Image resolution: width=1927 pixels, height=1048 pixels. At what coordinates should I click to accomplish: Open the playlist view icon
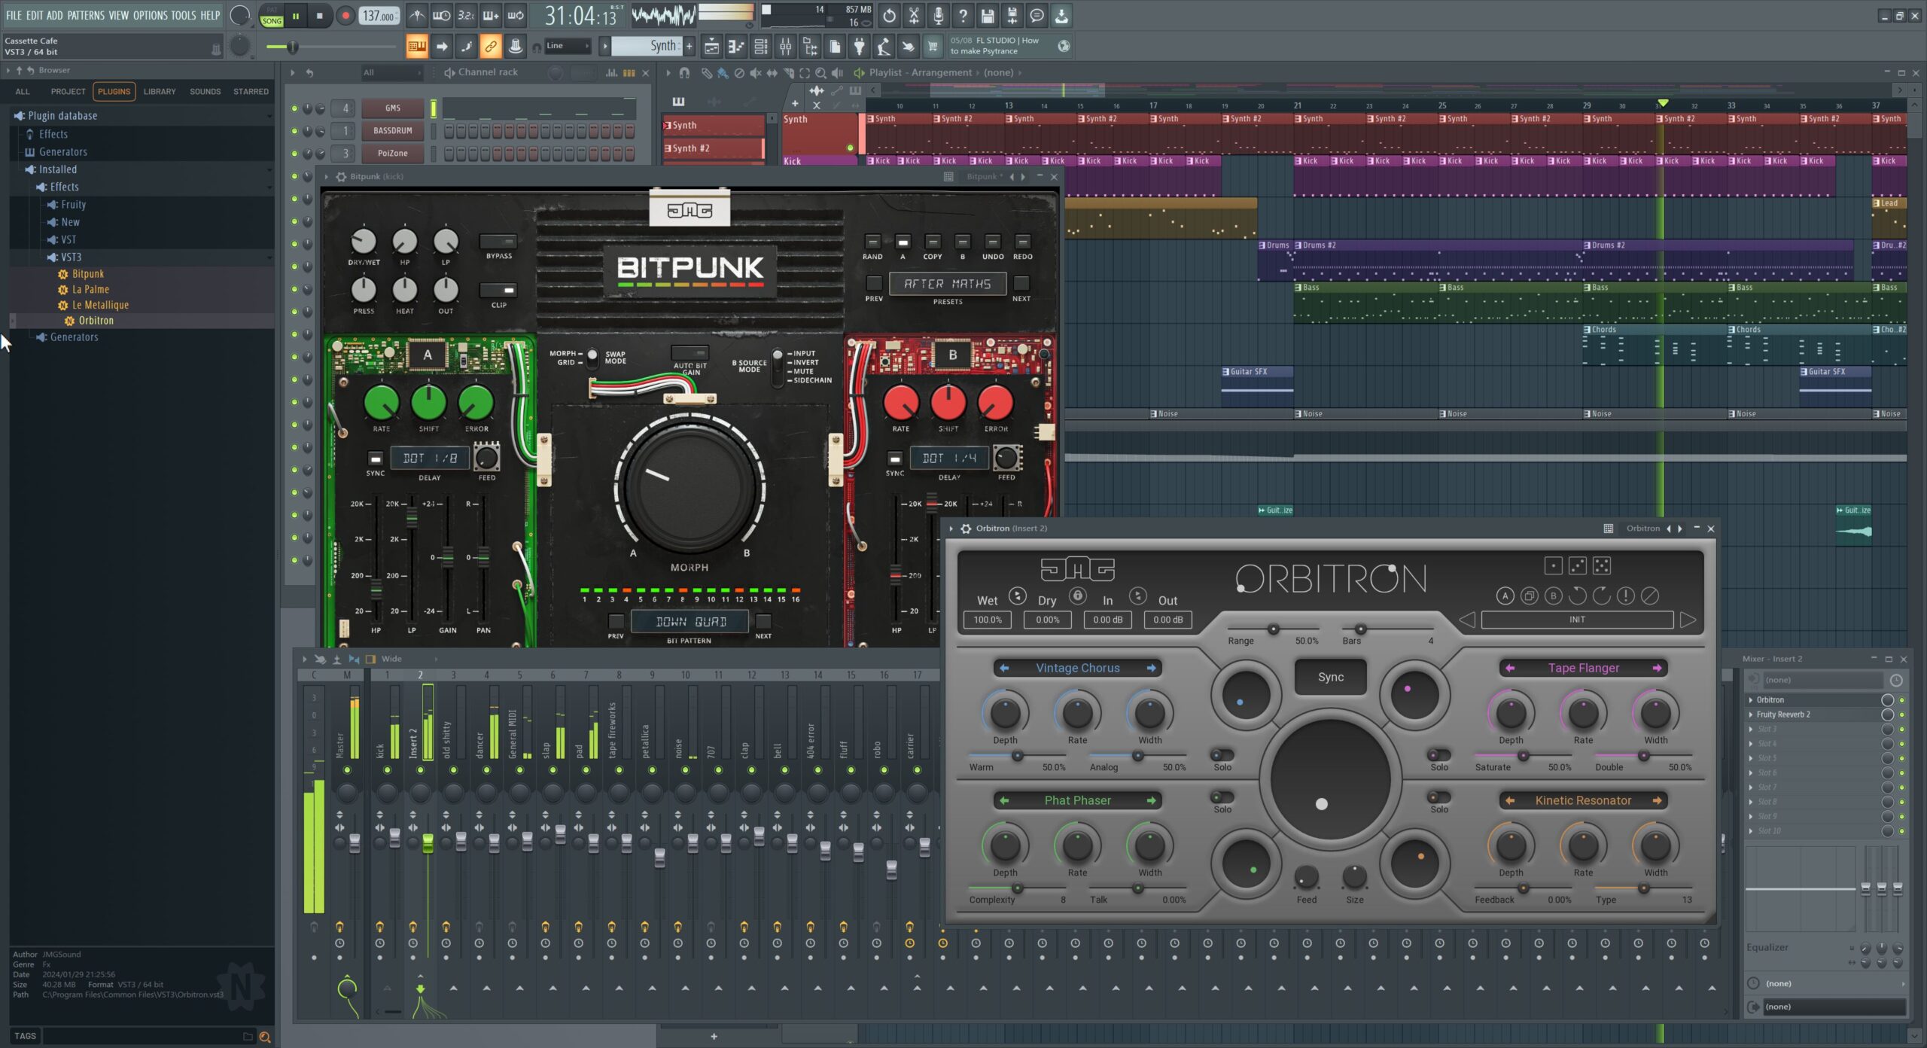click(711, 47)
